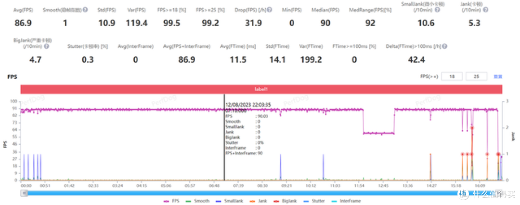
Task: Click help icon next to Smooth metric
Action: pos(85,10)
